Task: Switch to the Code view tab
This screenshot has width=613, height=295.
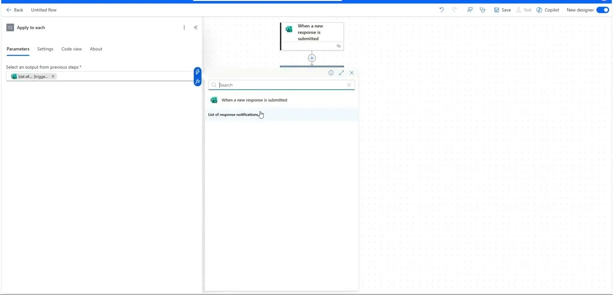Action: point(71,49)
